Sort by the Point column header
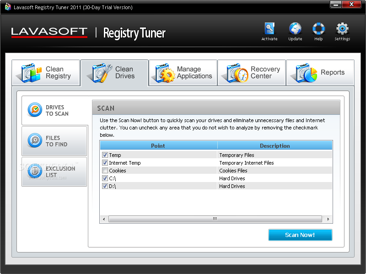This screenshot has width=366, height=274. pos(158,145)
